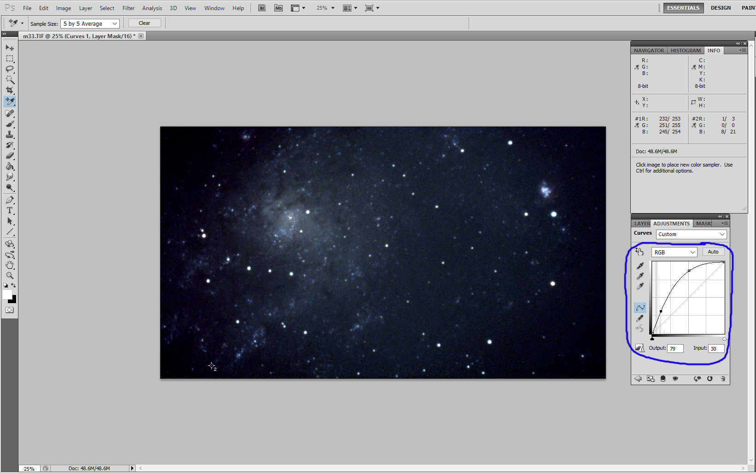Select the Eraser tool
The width and height of the screenshot is (756, 473).
point(10,156)
